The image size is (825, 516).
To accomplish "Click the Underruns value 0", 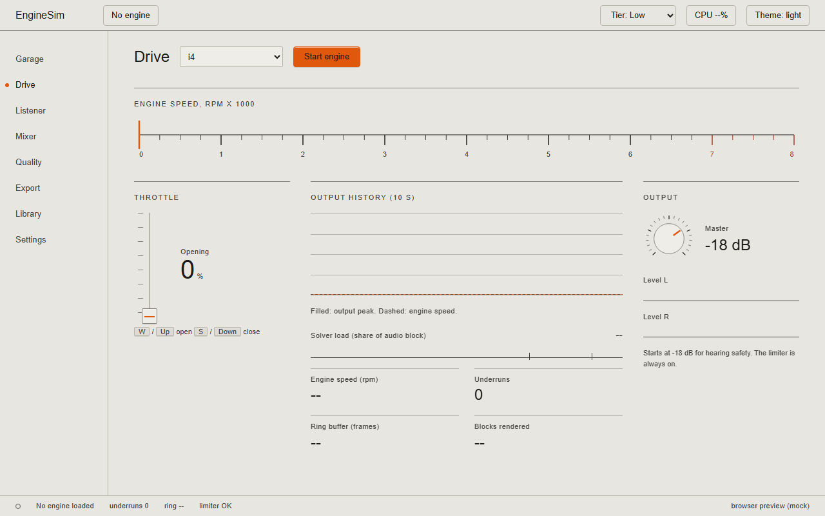I will (x=478, y=395).
